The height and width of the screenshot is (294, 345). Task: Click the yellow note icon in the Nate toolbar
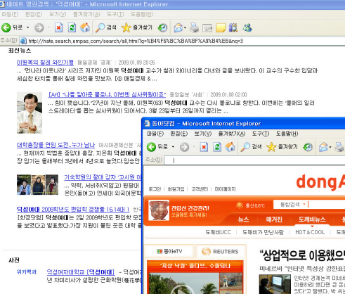click(x=221, y=27)
